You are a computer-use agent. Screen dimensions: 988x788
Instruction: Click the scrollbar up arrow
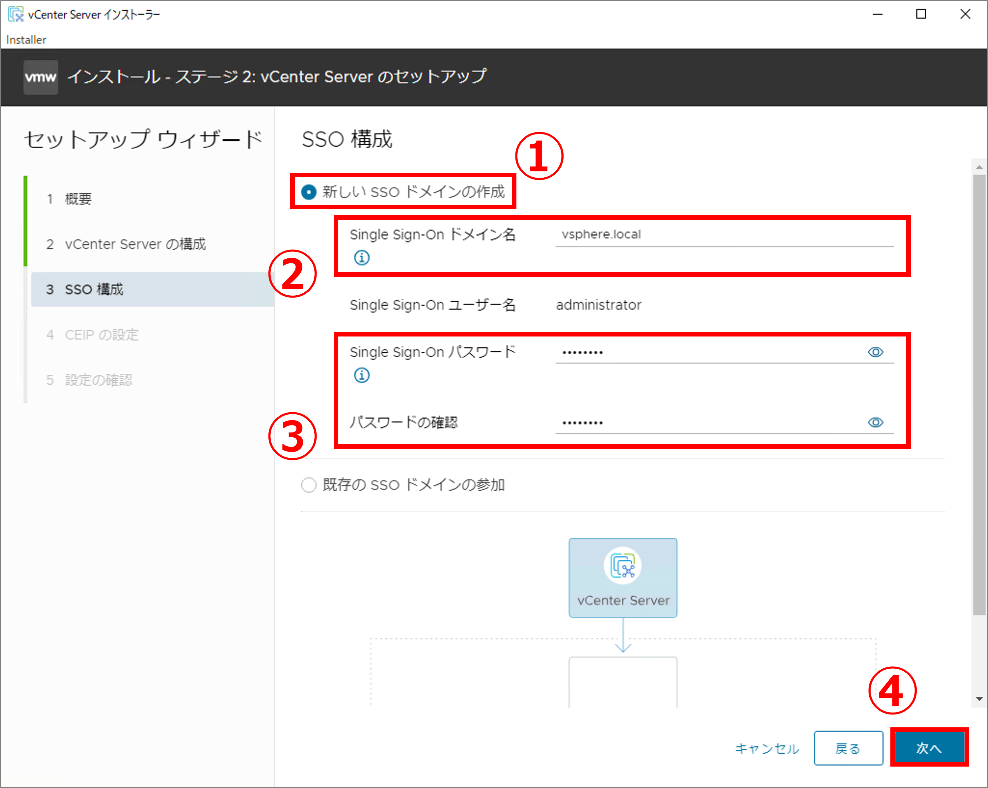979,167
